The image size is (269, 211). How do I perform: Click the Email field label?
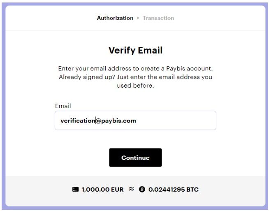[63, 106]
